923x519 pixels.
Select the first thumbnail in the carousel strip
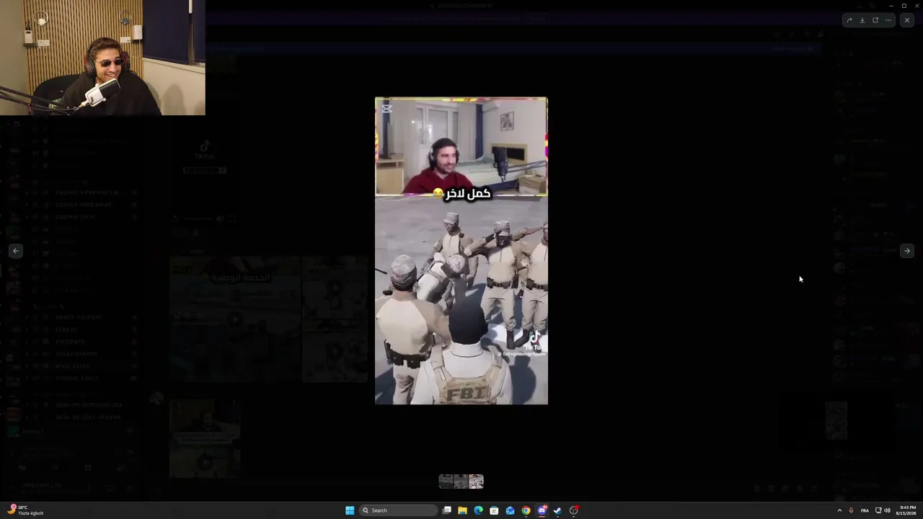446,482
